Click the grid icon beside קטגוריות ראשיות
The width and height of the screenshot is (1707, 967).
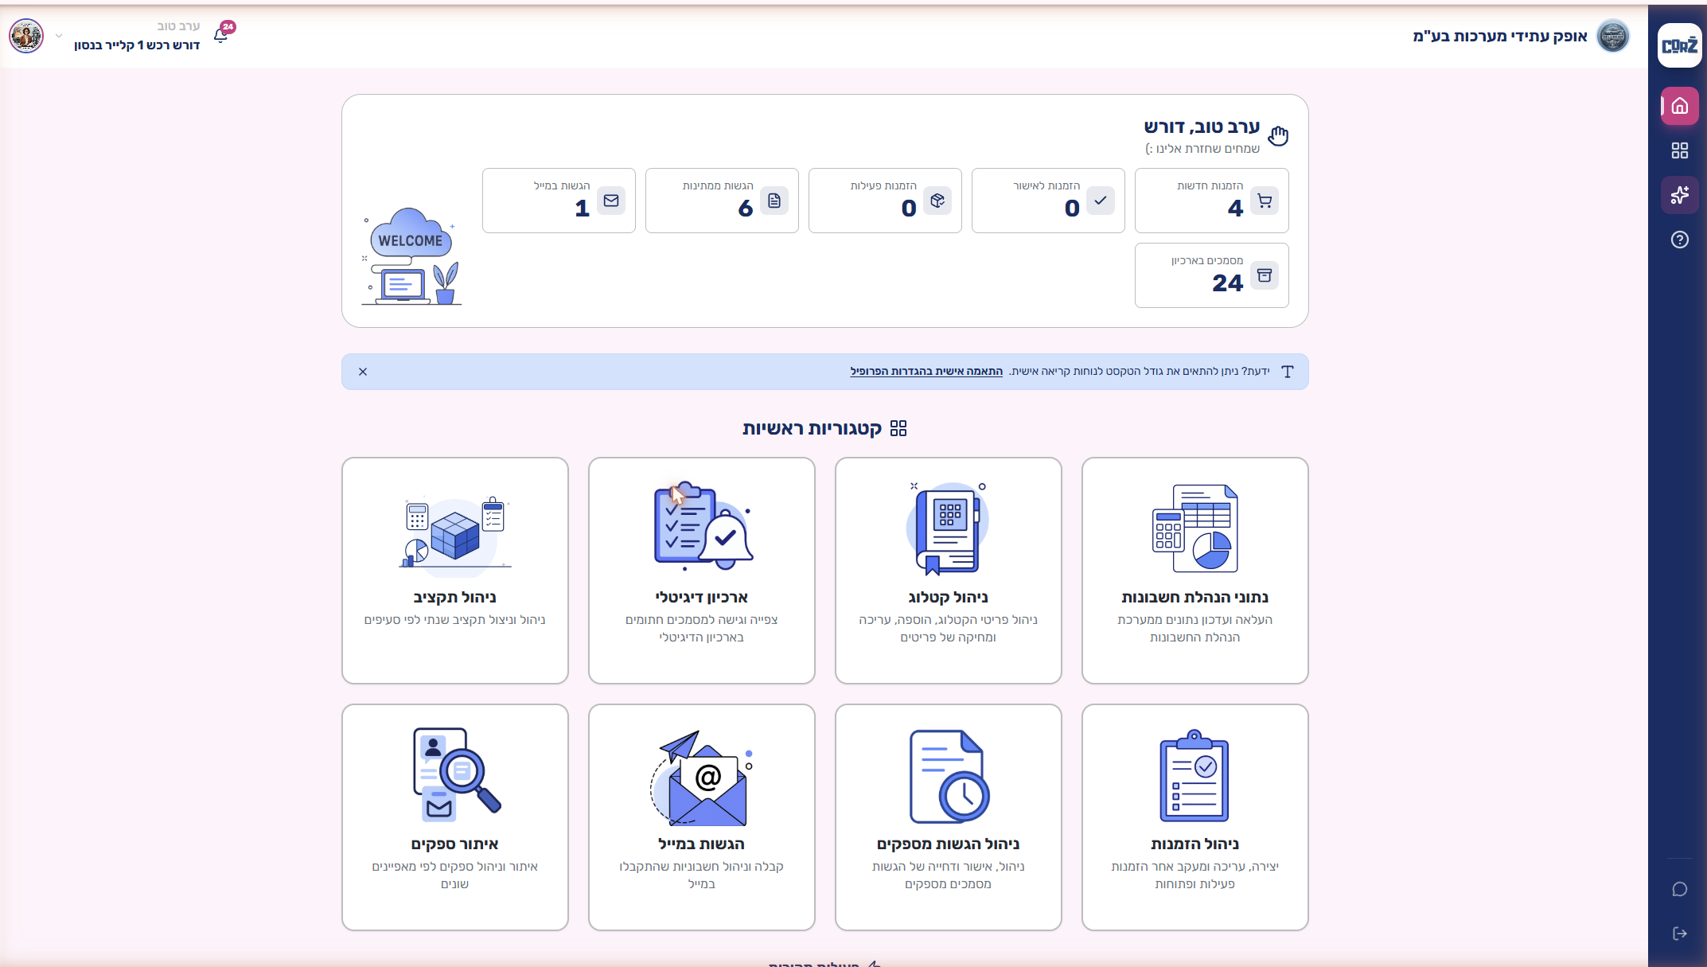[898, 428]
